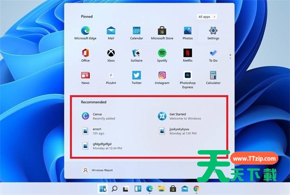The width and height of the screenshot is (290, 195).
Task: Launch the PicsArt app
Action: pyautogui.click(x=111, y=78)
